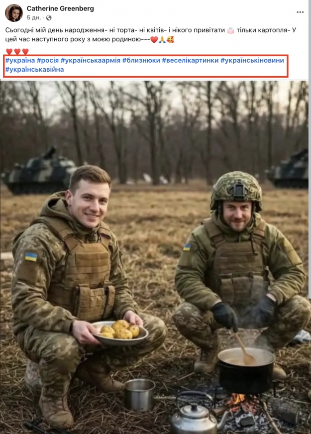The height and width of the screenshot is (434, 311).
Task: Click the public globe privacy icon
Action: [49, 18]
